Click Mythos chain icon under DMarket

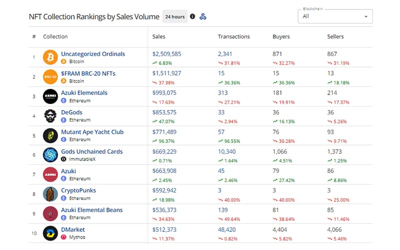64,237
